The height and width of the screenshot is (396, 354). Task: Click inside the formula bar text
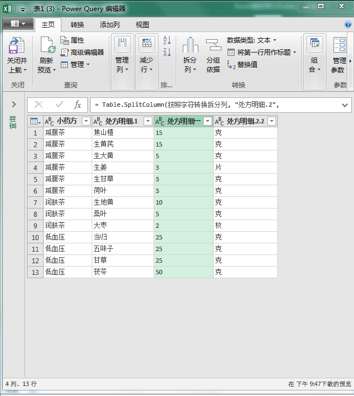click(x=187, y=105)
